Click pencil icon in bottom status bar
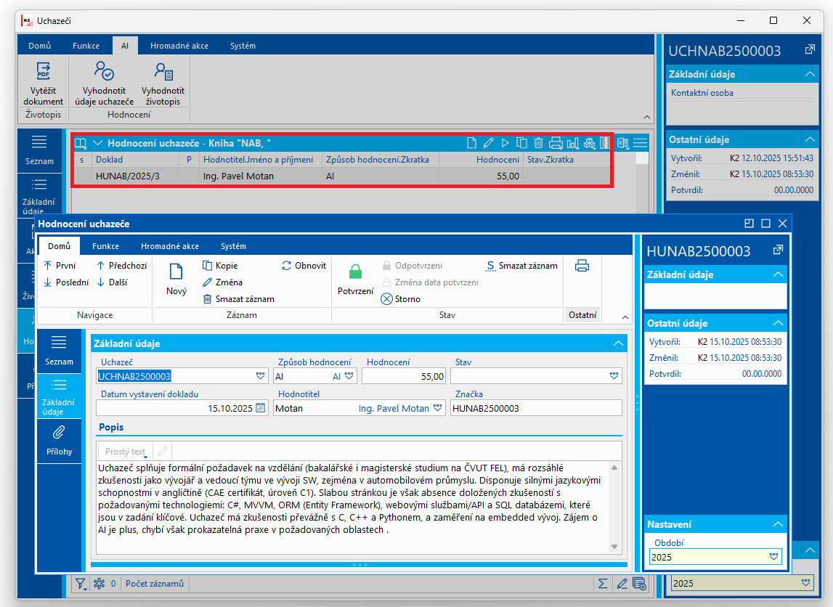833x607 pixels. point(622,584)
